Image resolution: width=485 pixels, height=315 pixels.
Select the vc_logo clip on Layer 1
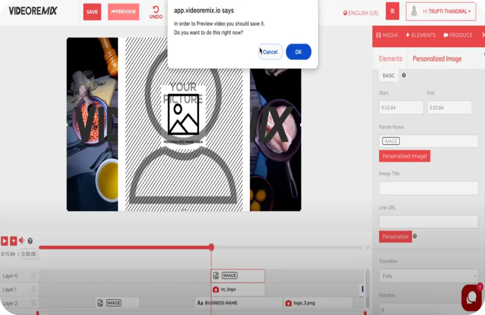(x=238, y=289)
